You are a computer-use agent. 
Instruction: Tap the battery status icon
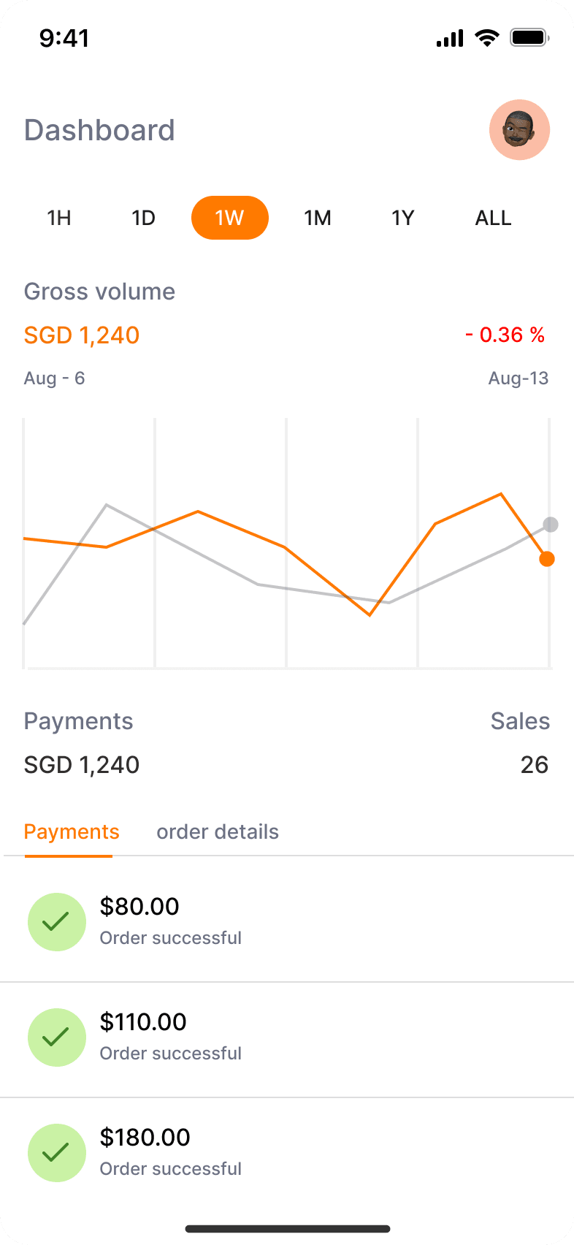(x=529, y=38)
